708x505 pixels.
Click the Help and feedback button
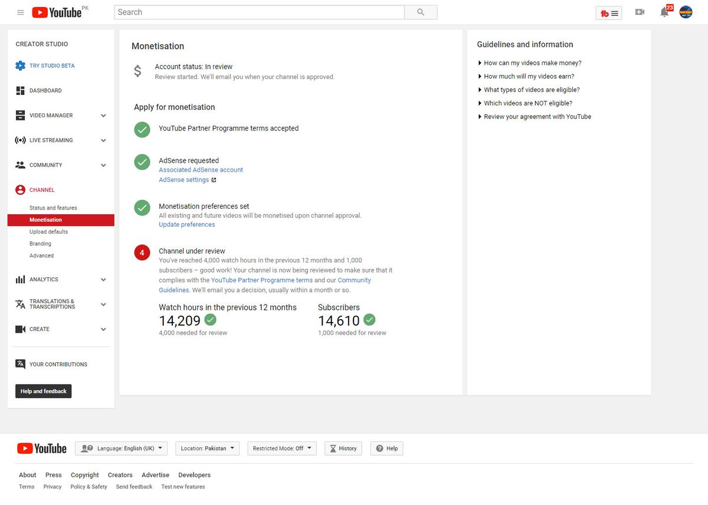point(44,391)
